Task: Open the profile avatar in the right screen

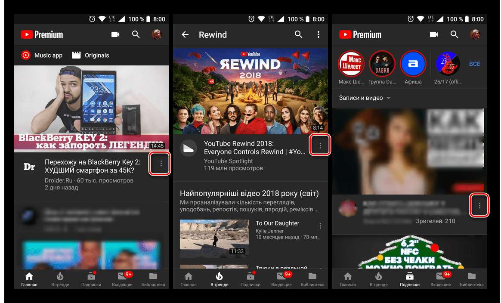Action: click(475, 34)
